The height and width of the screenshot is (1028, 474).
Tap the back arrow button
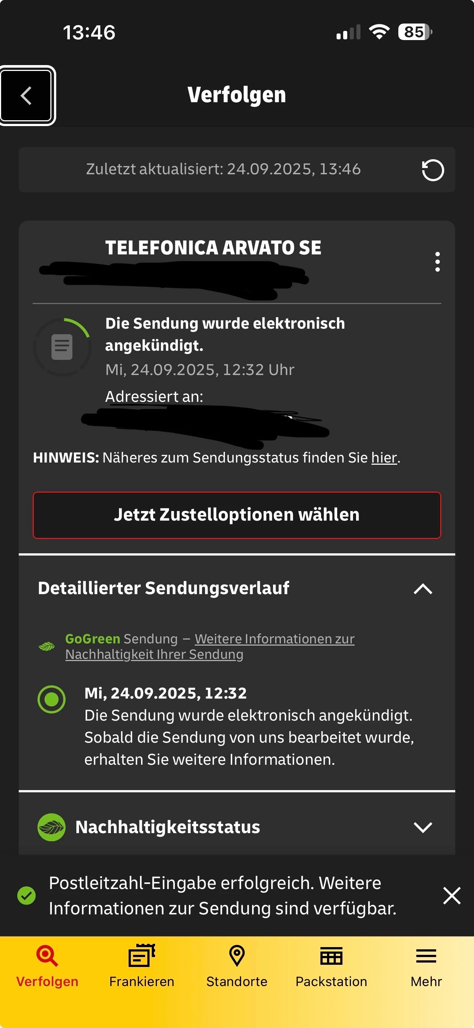pos(26,96)
